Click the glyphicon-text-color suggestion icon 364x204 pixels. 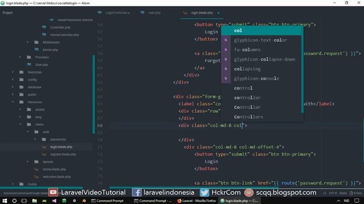tap(226, 40)
